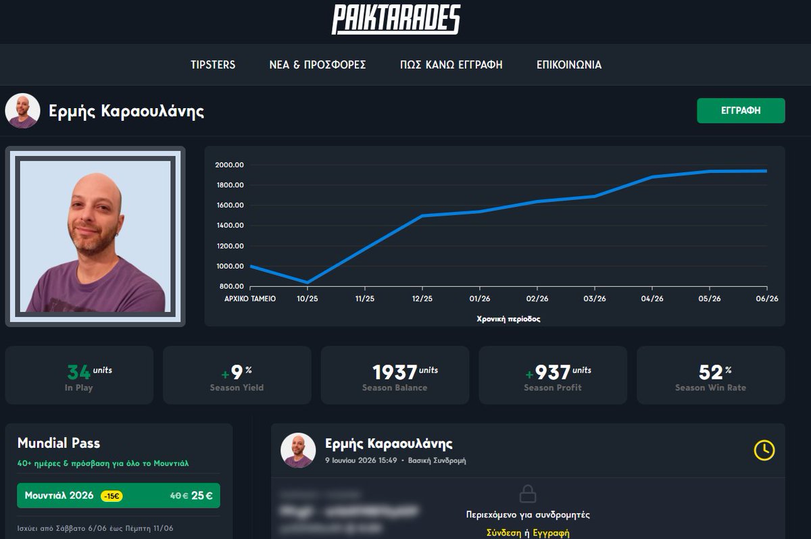The height and width of the screenshot is (539, 811).
Task: Click 40+ ημέρες Mundial description text
Action: click(103, 463)
